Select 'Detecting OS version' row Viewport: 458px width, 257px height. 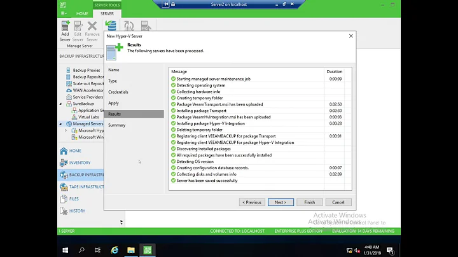point(260,162)
